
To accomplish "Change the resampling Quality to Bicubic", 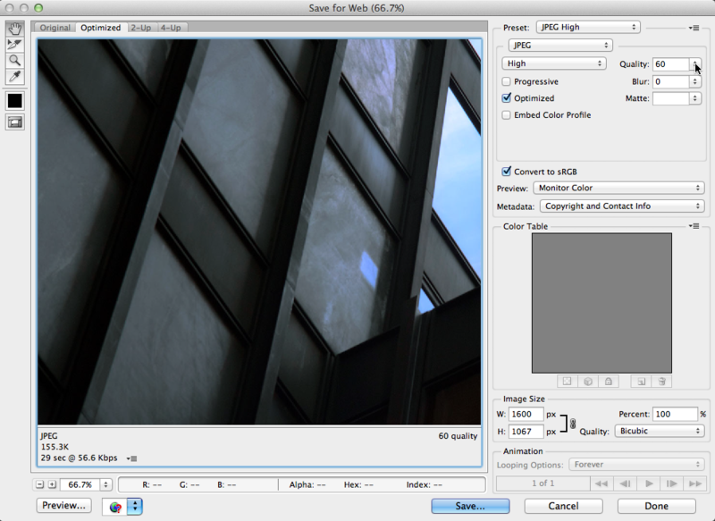I will pos(658,431).
